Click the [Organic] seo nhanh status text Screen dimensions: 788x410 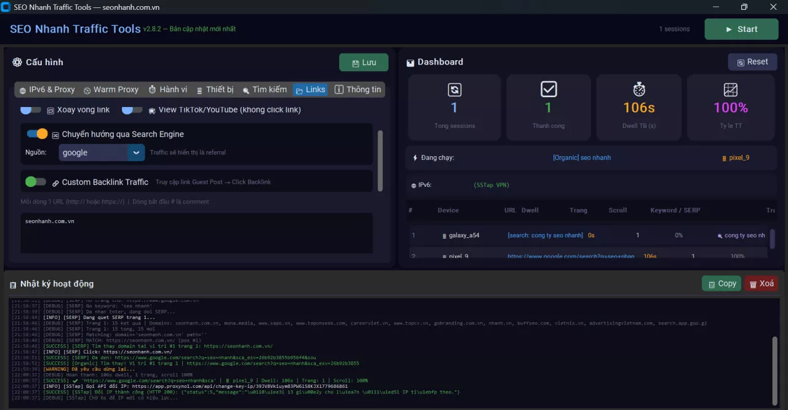(x=582, y=158)
